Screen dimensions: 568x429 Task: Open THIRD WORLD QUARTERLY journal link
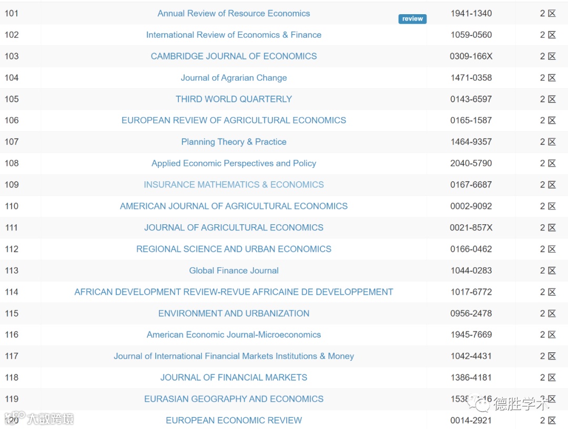point(234,99)
